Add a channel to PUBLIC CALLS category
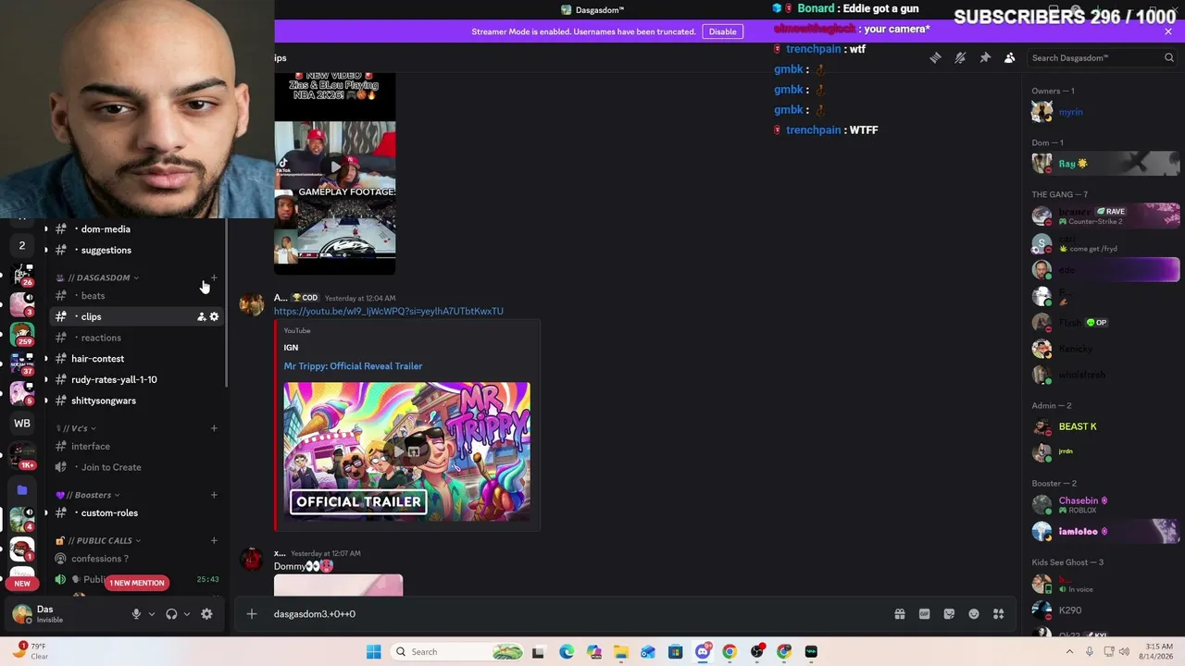This screenshot has height=666, width=1185. [x=214, y=540]
